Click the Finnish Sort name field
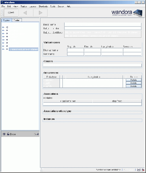Screen dimensions: 146x173 pyautogui.click(x=92, y=54)
